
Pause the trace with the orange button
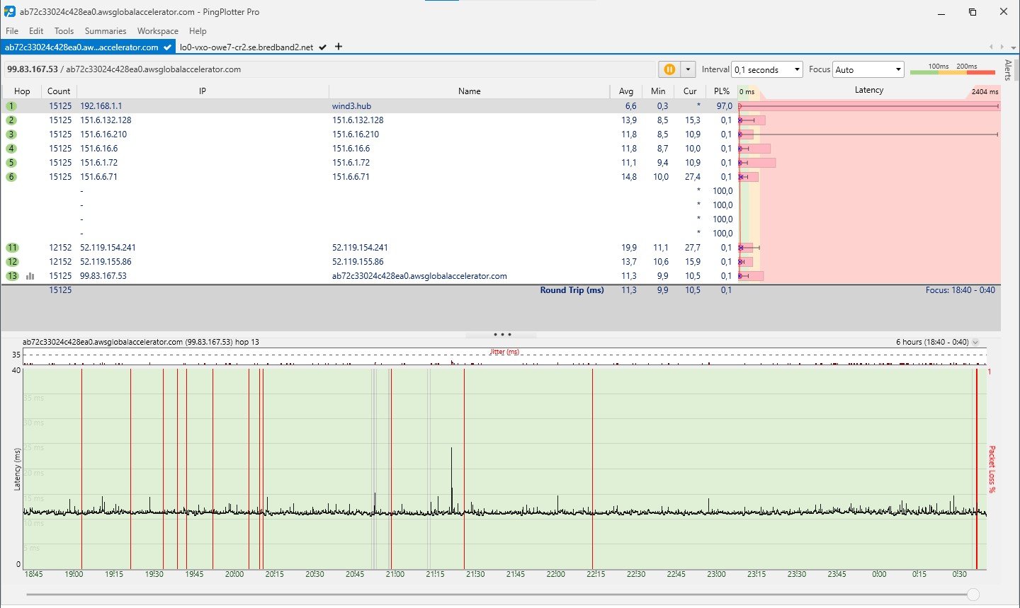[669, 69]
